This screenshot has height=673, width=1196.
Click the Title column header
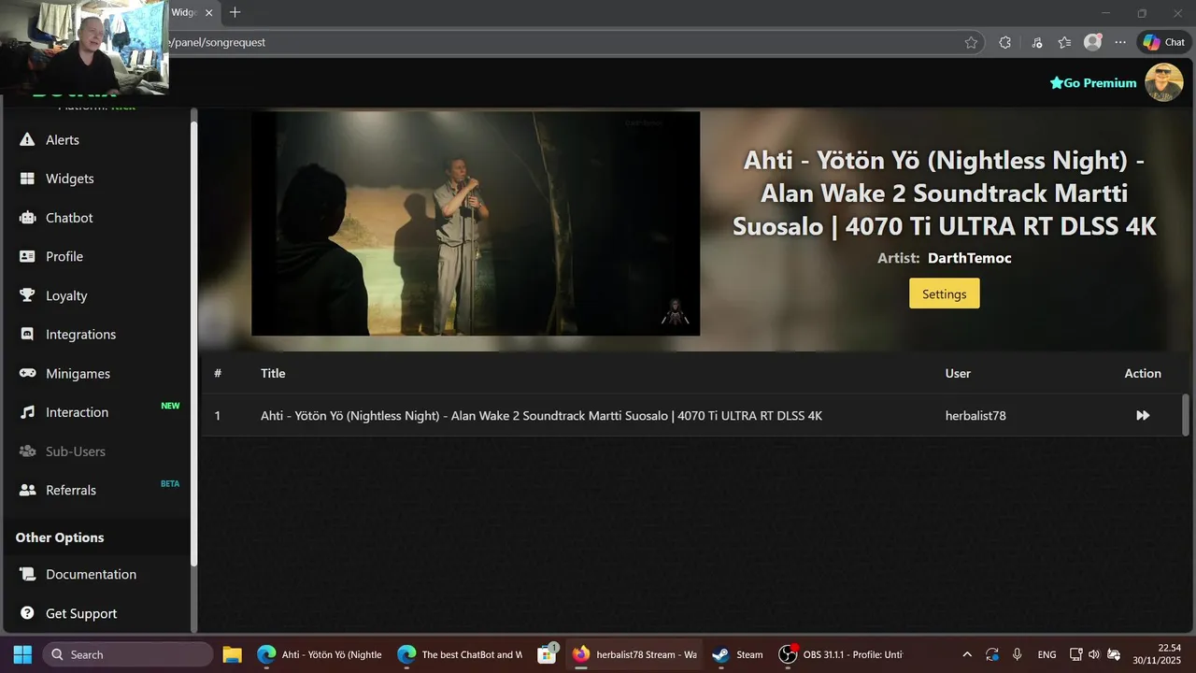point(273,373)
